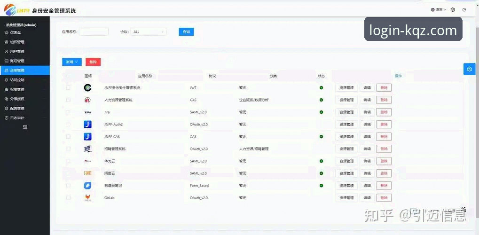Click the red 删除 button above the table
Viewport: 479px width, 235px height.
pos(93,62)
